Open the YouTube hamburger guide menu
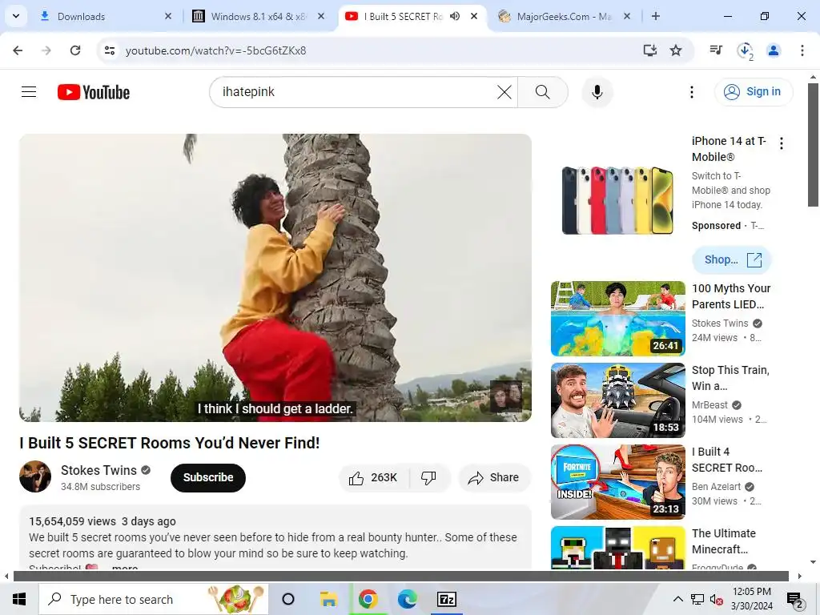The height and width of the screenshot is (615, 820). (29, 92)
